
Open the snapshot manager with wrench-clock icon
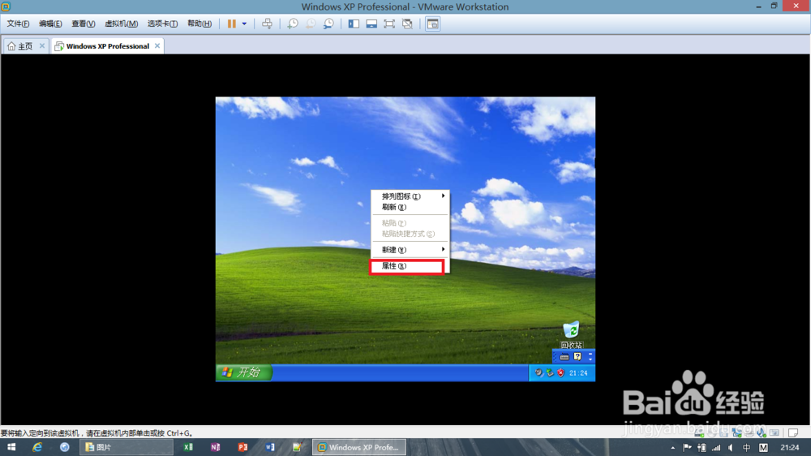tap(328, 24)
